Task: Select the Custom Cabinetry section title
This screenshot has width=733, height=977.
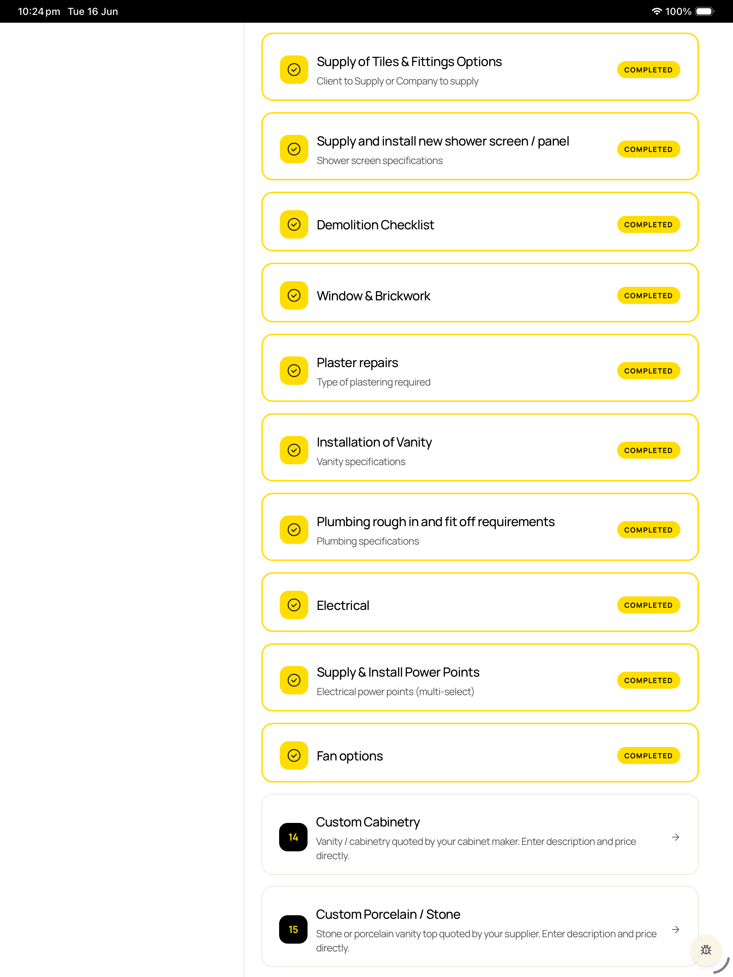Action: (x=368, y=822)
